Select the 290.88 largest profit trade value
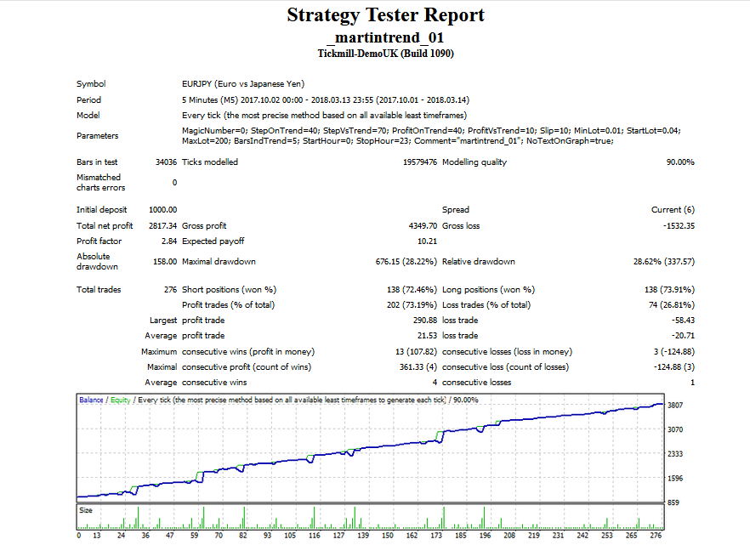This screenshot has width=750, height=545. (425, 320)
